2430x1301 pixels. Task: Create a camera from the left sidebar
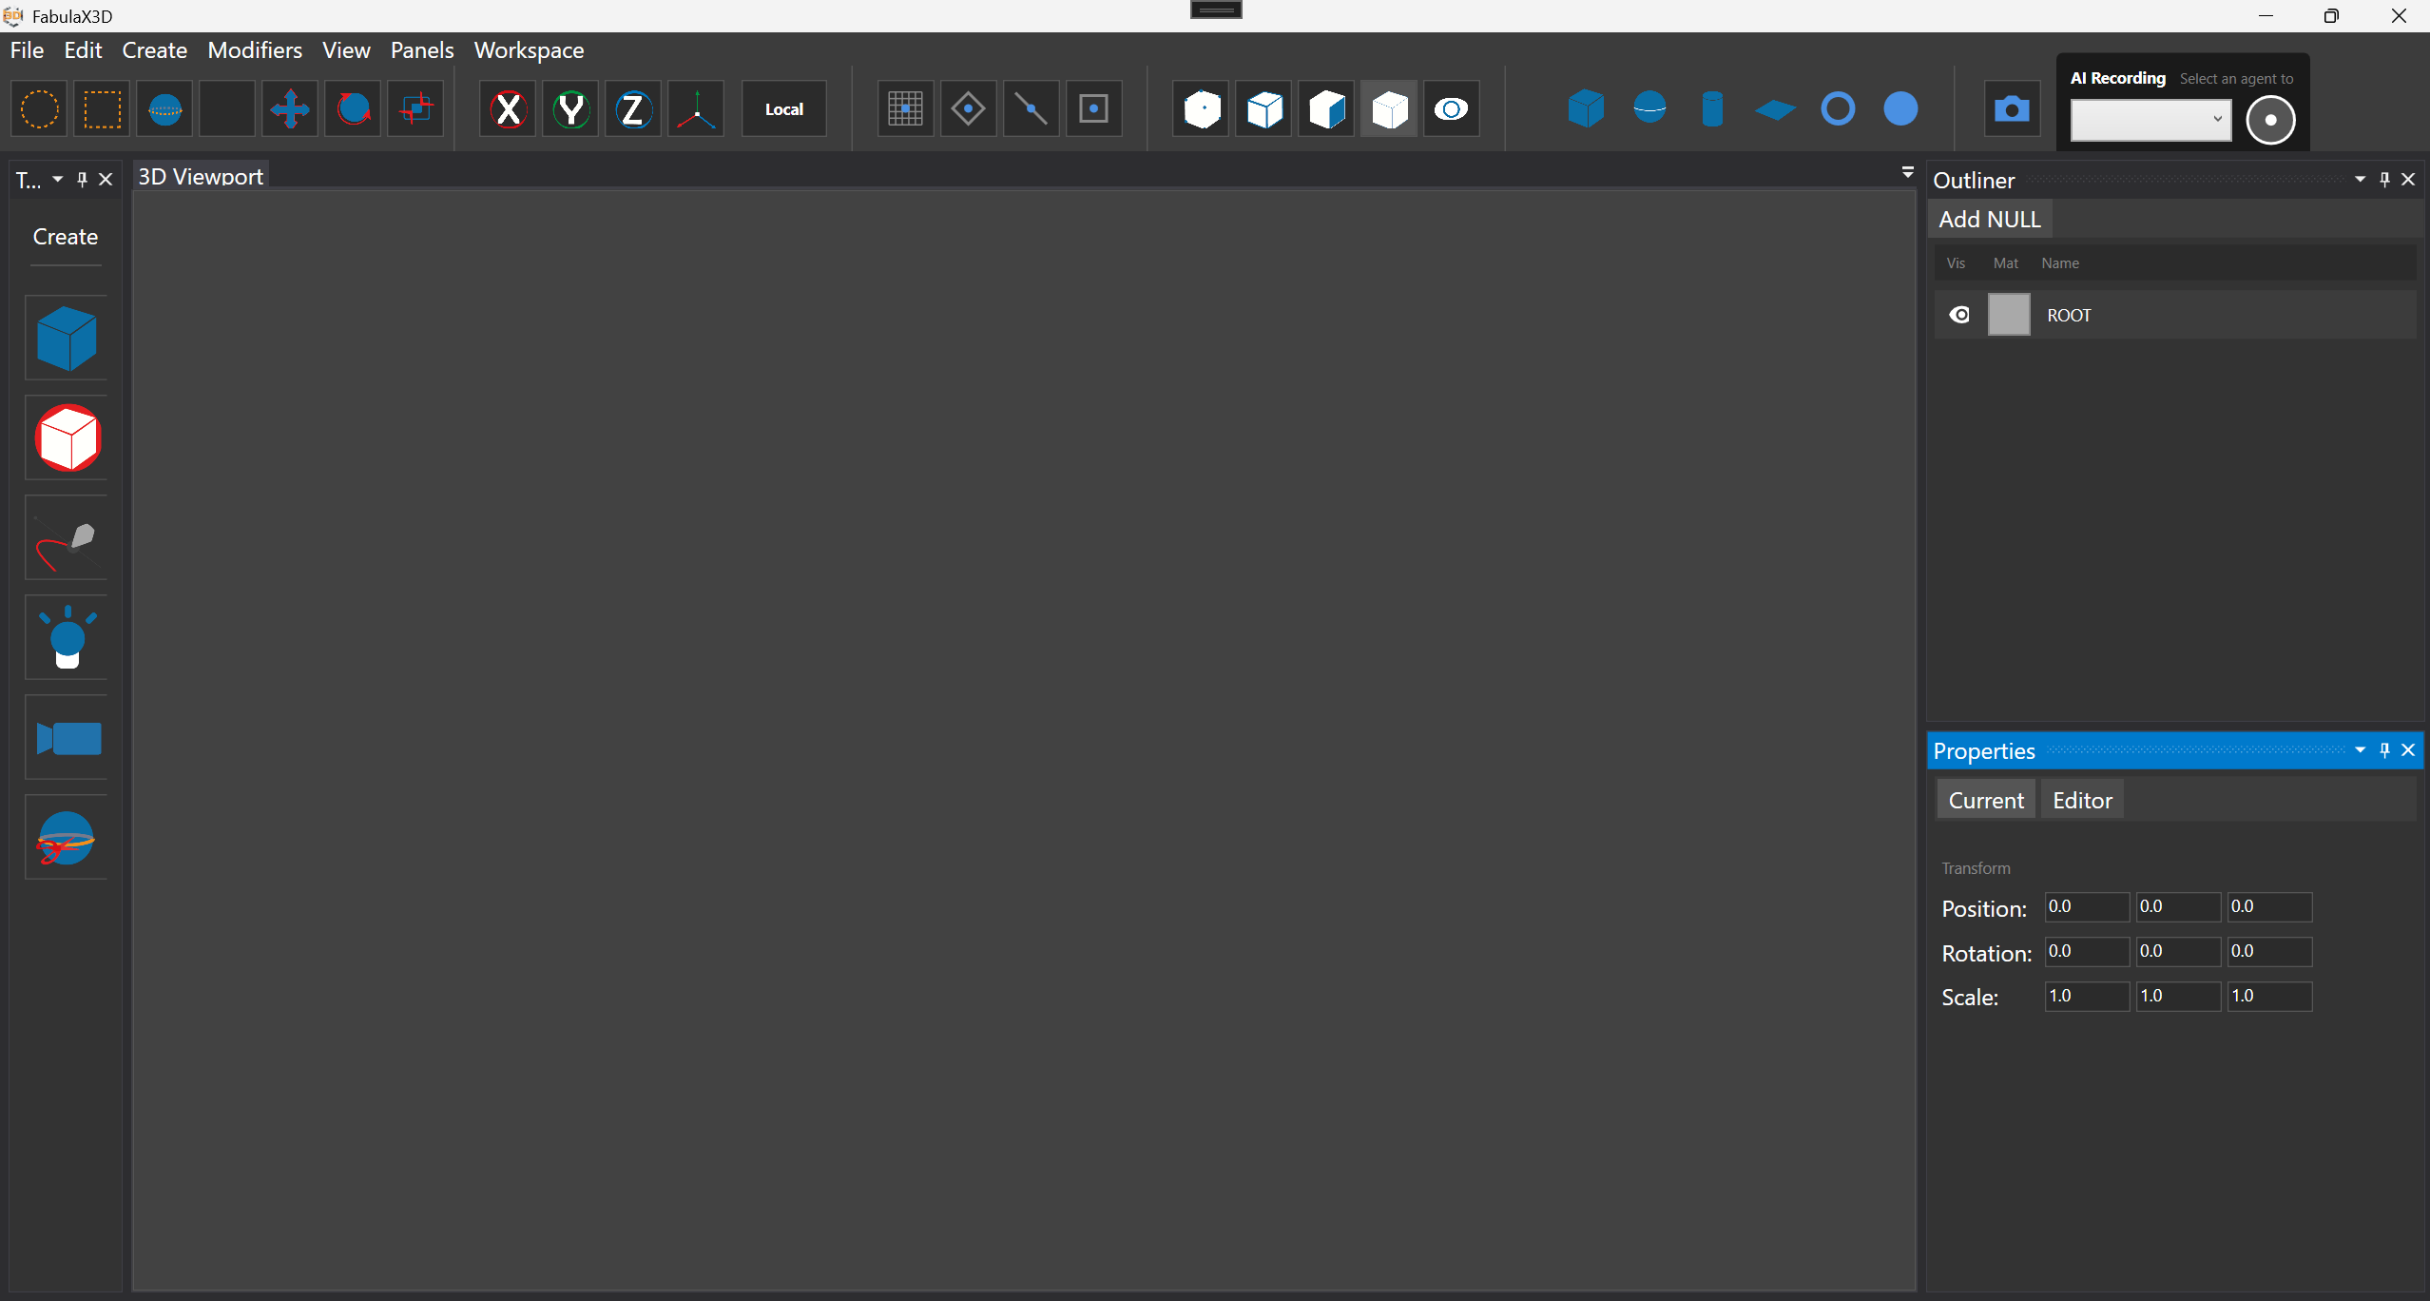pyautogui.click(x=66, y=738)
